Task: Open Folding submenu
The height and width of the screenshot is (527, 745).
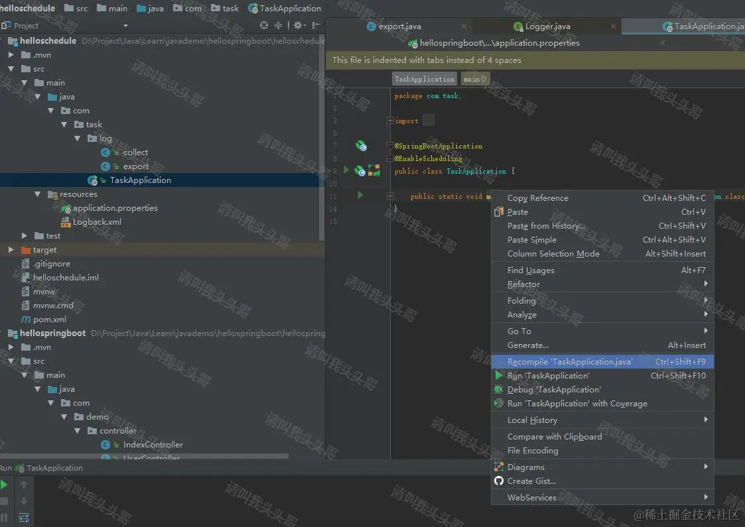Action: click(602, 300)
